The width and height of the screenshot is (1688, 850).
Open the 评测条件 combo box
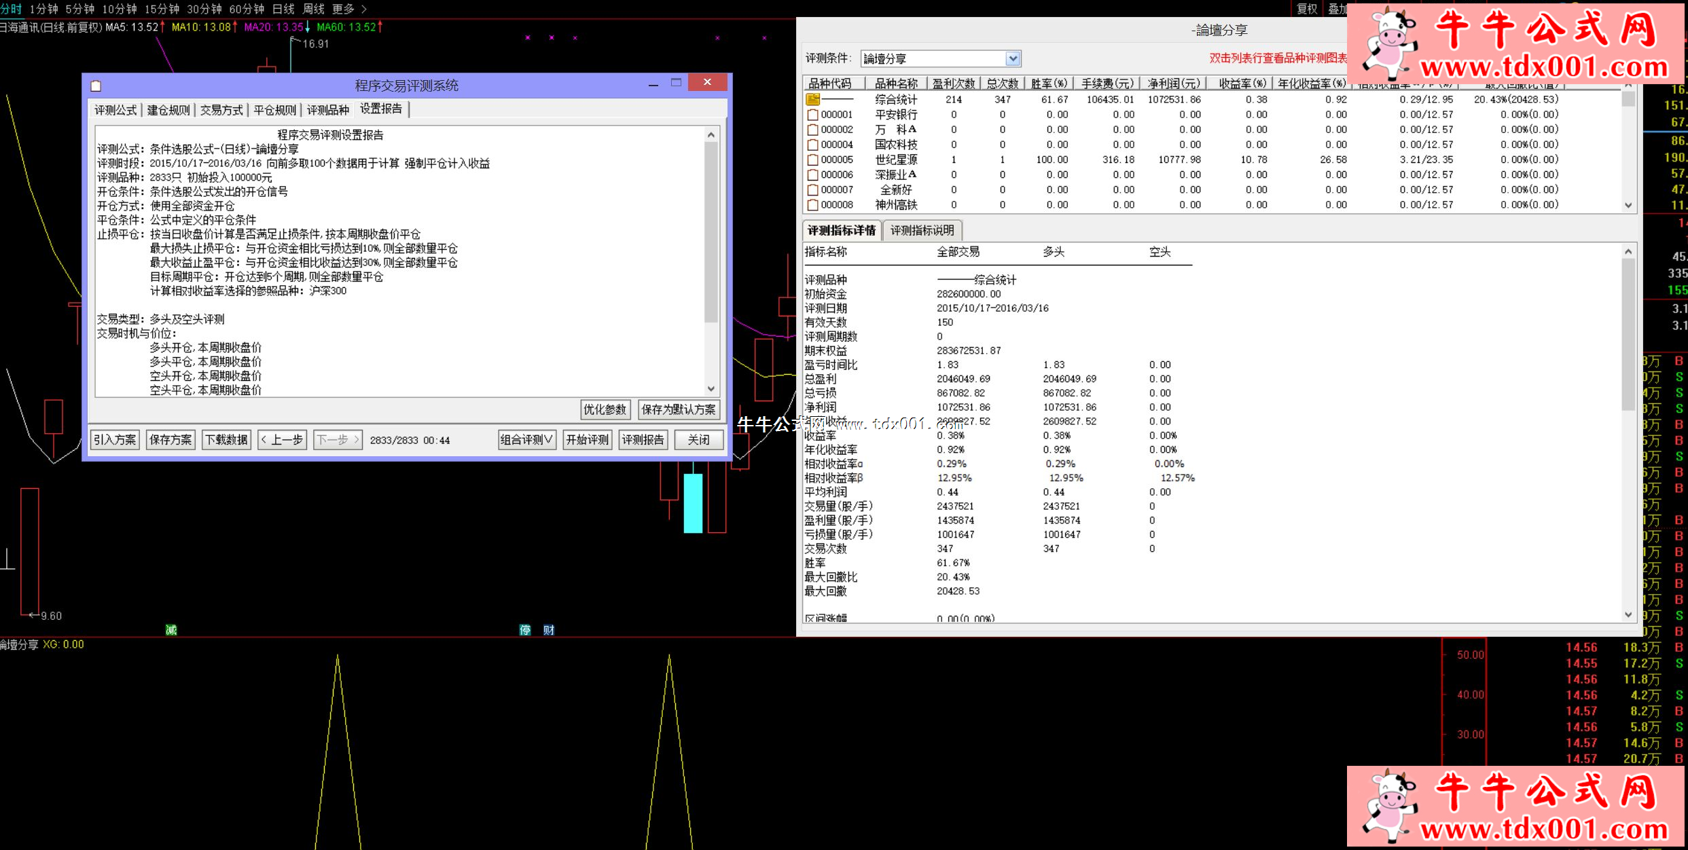941,58
